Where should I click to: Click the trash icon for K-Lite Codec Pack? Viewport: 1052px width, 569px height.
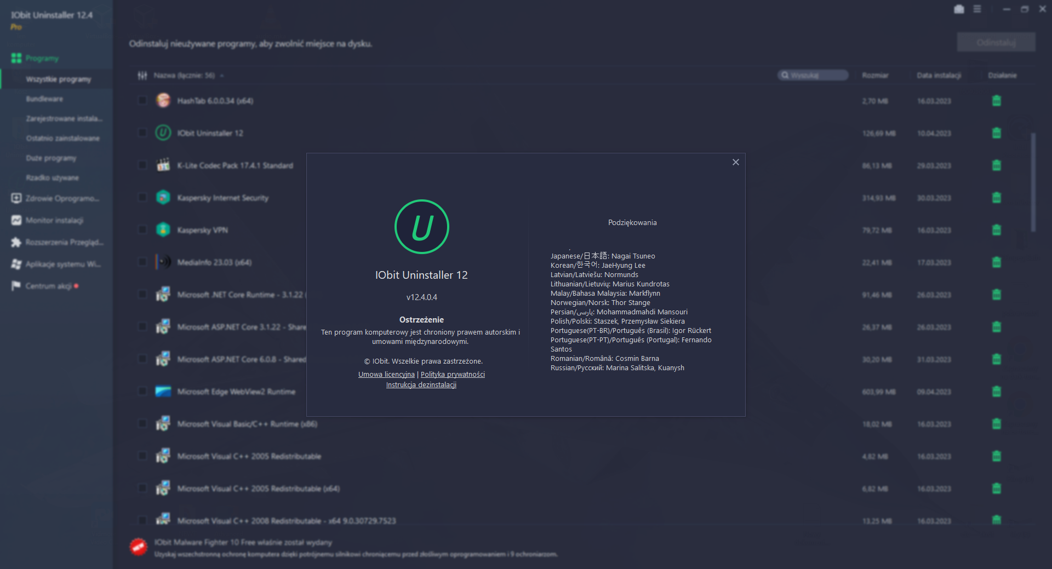[x=997, y=165]
